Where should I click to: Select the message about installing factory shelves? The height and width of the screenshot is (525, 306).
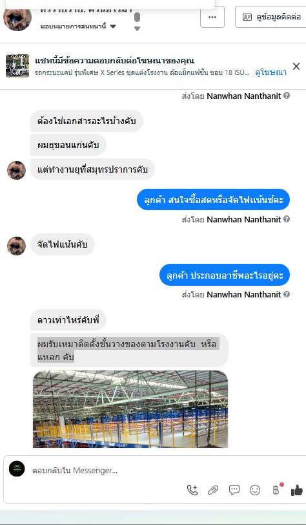[x=129, y=350]
